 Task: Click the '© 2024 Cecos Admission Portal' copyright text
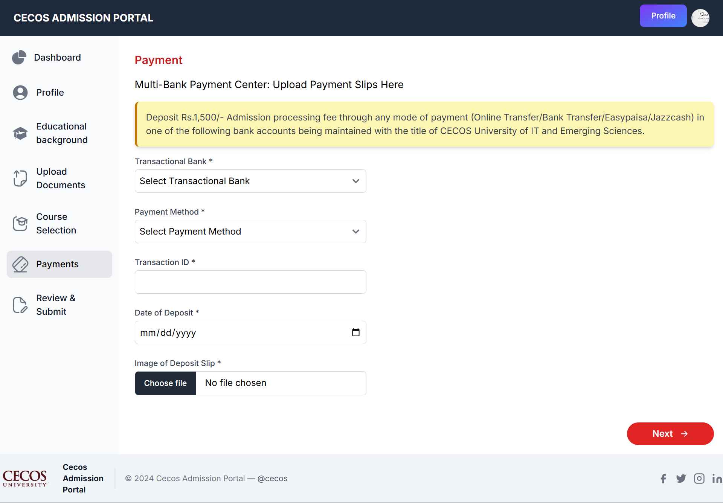(x=185, y=479)
